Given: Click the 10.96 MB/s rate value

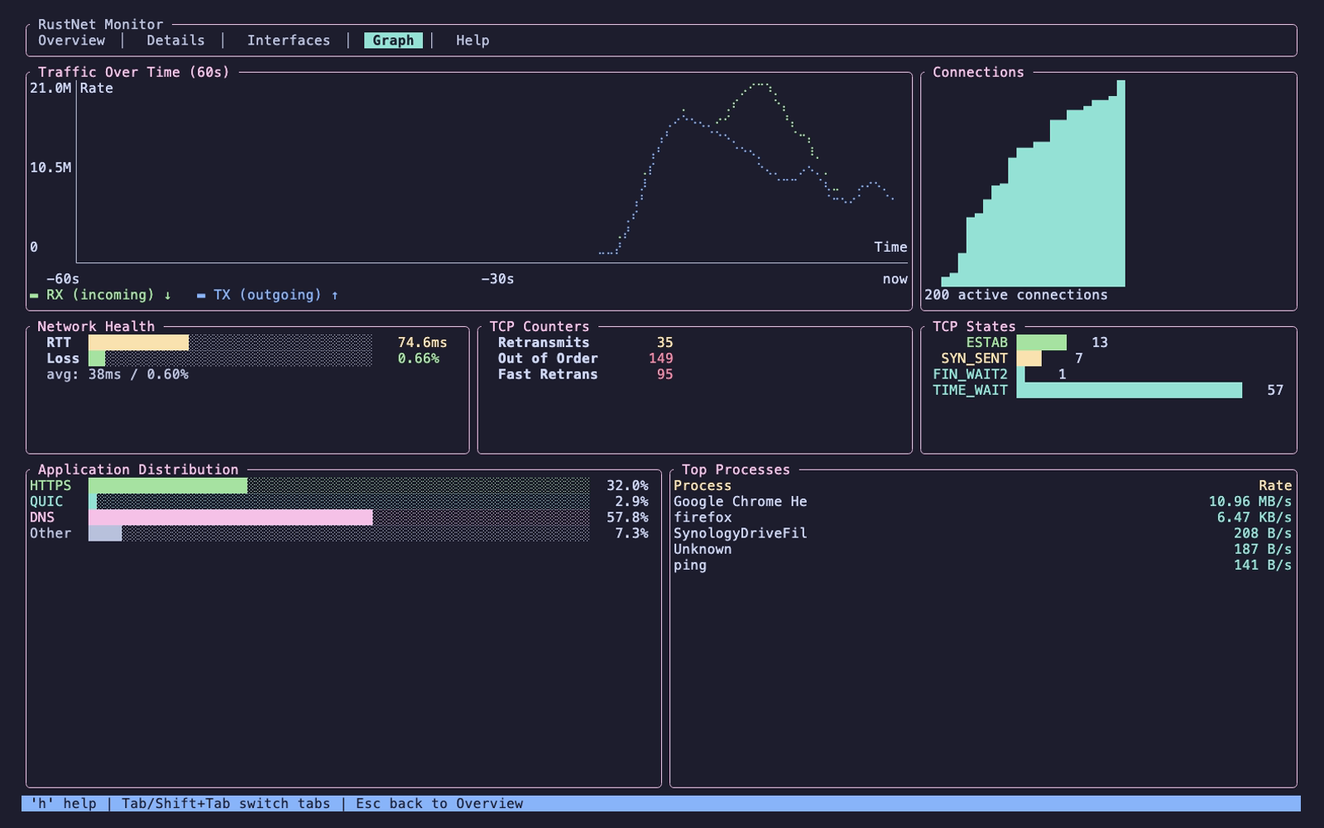Looking at the screenshot, I should point(1250,502).
